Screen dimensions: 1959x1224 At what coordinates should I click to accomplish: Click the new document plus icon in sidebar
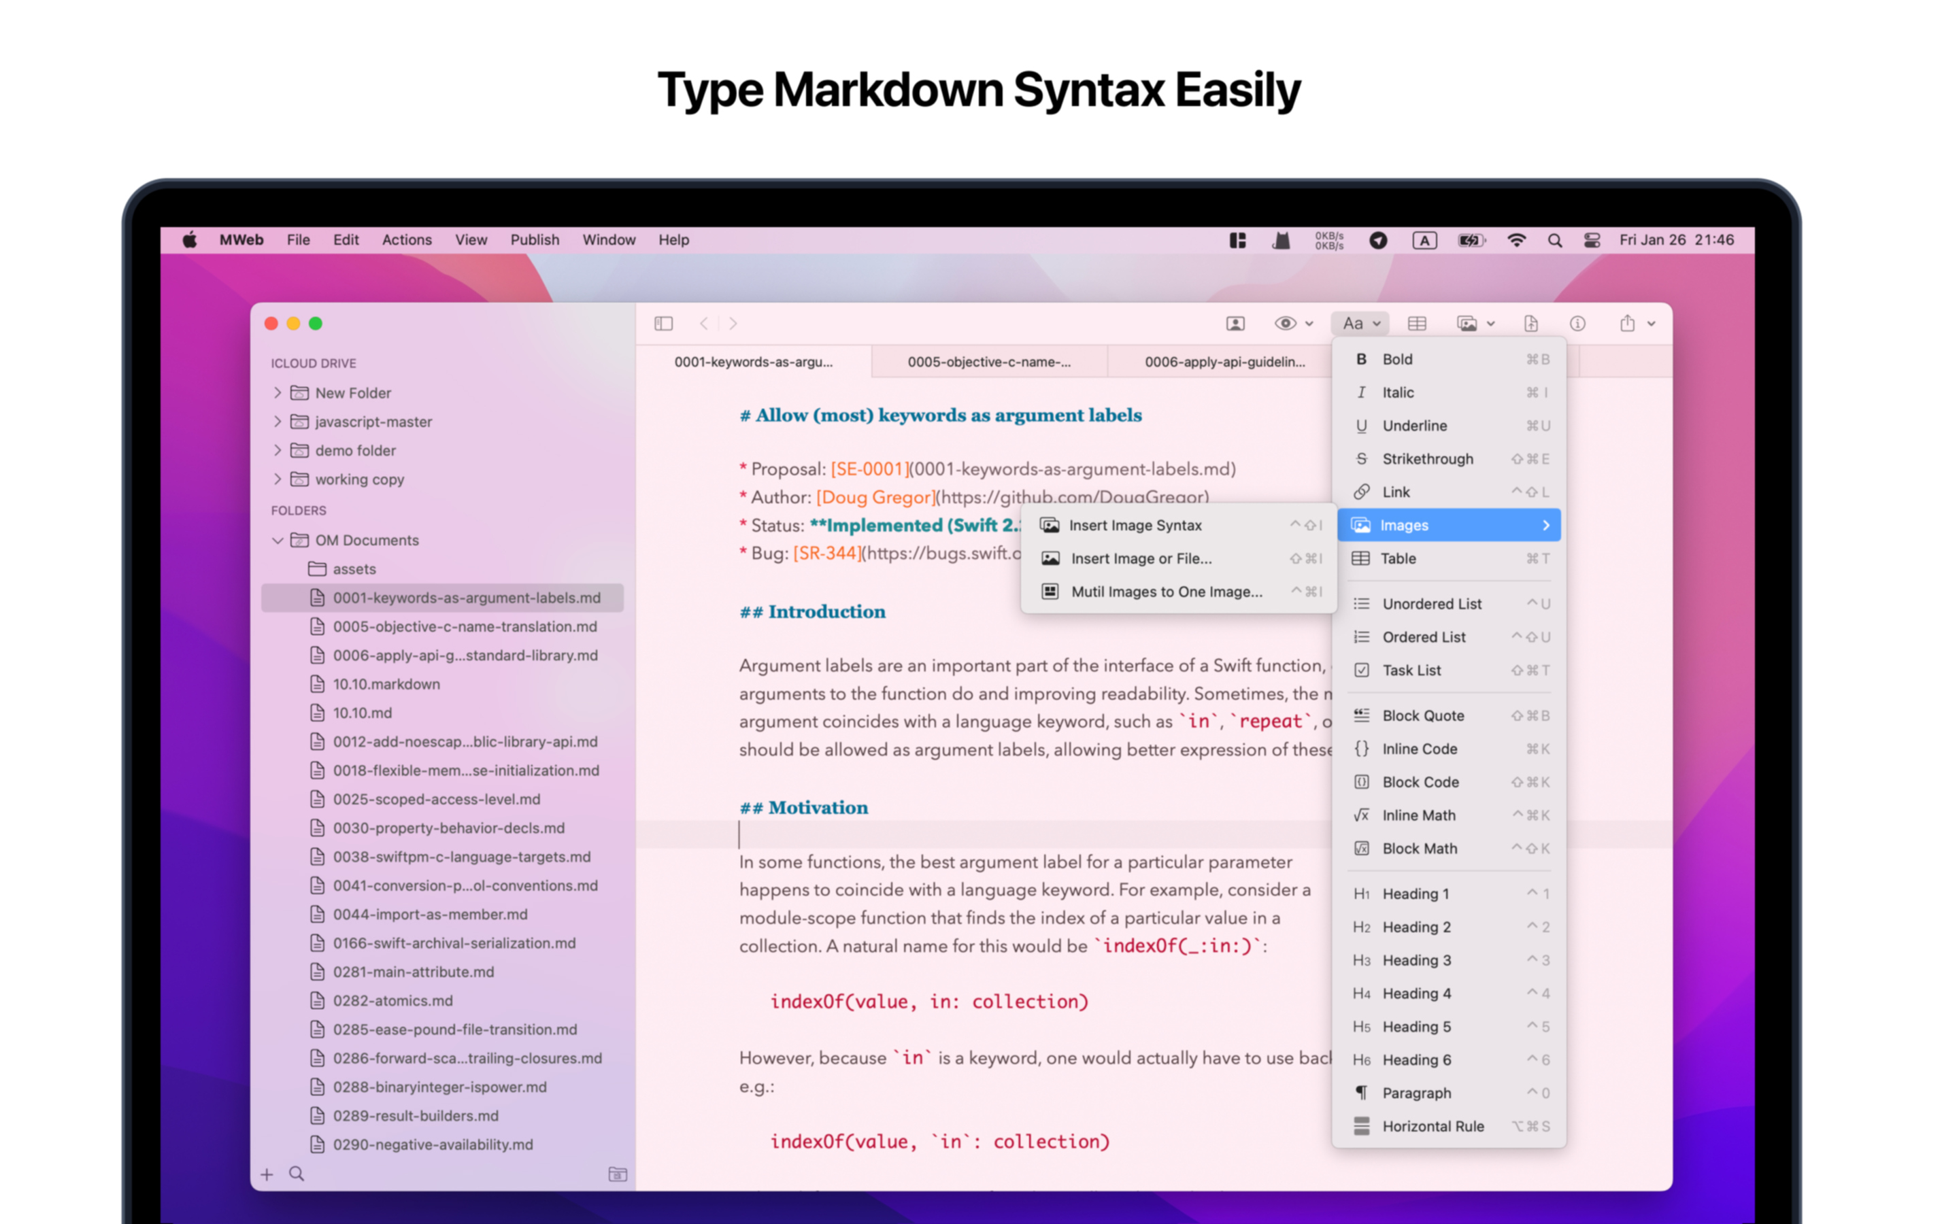(267, 1173)
